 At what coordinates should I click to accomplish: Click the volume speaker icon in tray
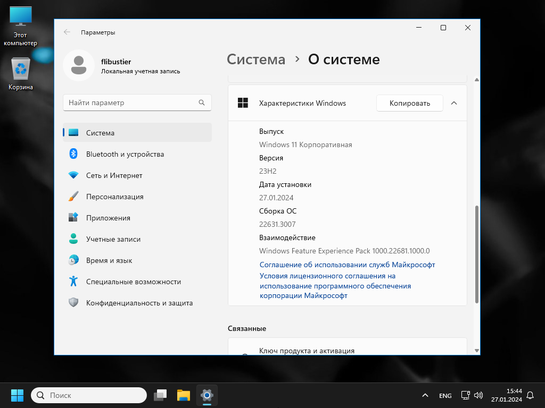[478, 395]
